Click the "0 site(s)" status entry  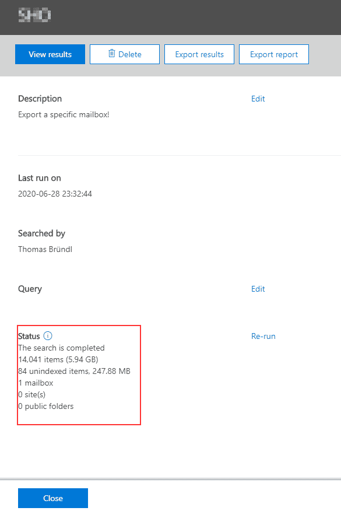(32, 395)
